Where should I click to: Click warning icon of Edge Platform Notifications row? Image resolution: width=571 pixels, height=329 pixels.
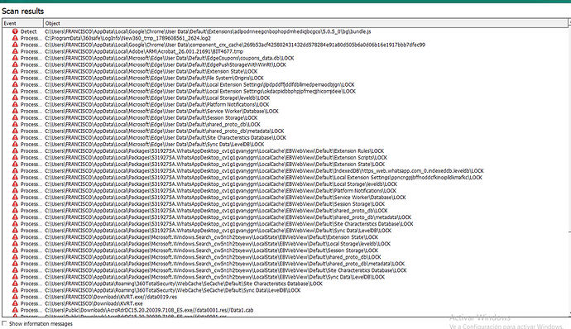[x=15, y=104]
